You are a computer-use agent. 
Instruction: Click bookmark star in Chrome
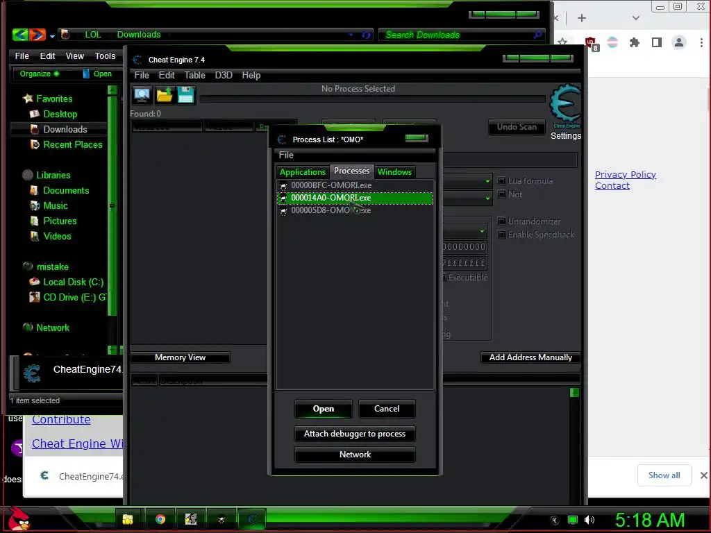pos(562,42)
